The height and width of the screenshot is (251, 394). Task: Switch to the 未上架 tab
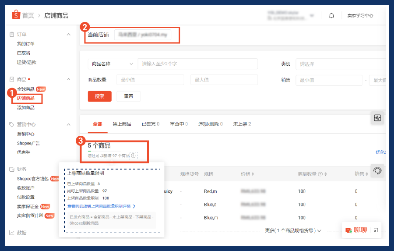click(x=242, y=124)
